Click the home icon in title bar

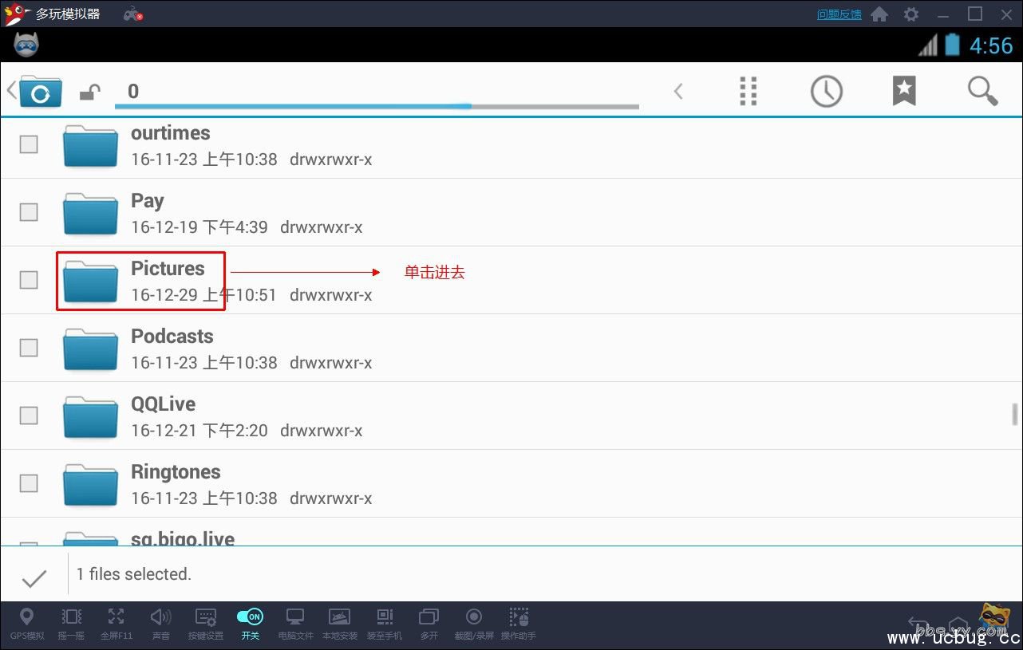[x=879, y=14]
